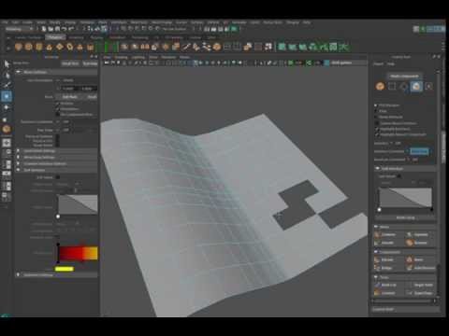Create a polygon sphere from shelf

(x=19, y=47)
